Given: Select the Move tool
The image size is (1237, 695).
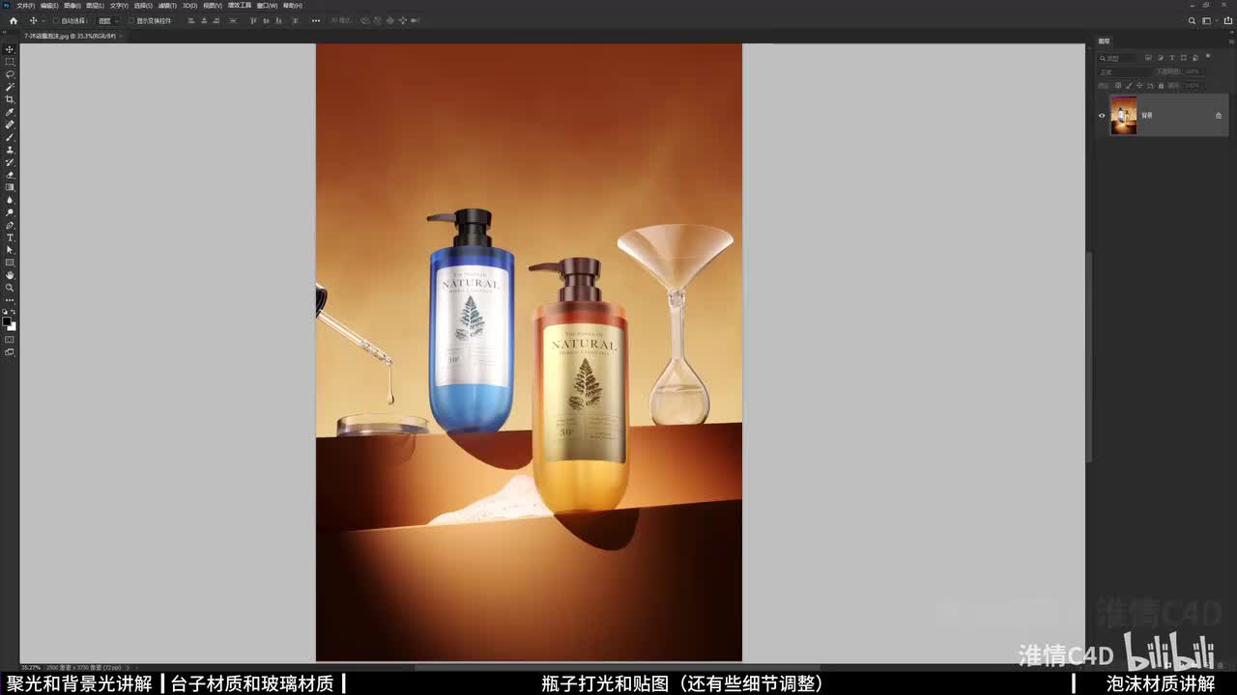Looking at the screenshot, I should 10,49.
